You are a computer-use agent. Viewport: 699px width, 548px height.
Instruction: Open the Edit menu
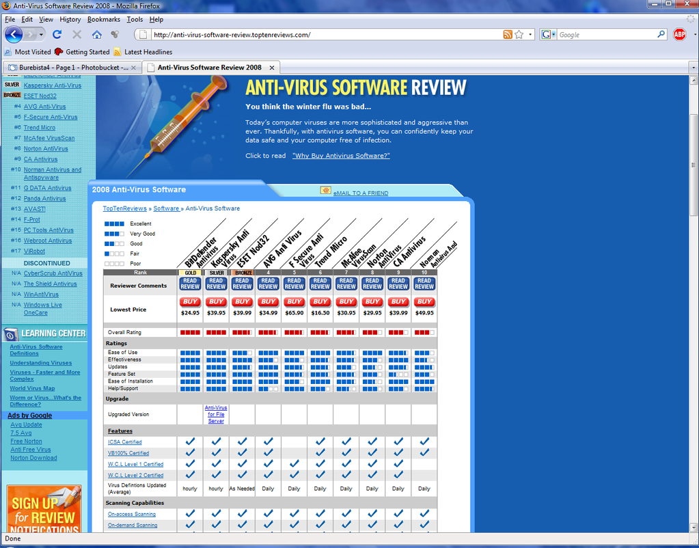tap(27, 20)
